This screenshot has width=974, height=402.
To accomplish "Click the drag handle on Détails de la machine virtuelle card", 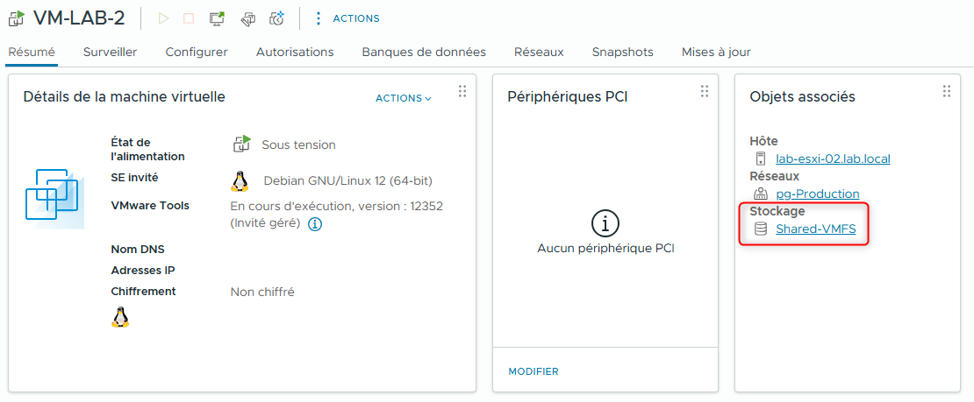I will [462, 91].
